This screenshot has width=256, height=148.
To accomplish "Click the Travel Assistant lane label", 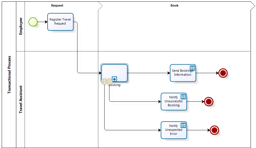I will pos(21,99).
